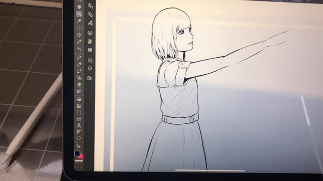Select the sparkle Decoration tool

pos(79,49)
